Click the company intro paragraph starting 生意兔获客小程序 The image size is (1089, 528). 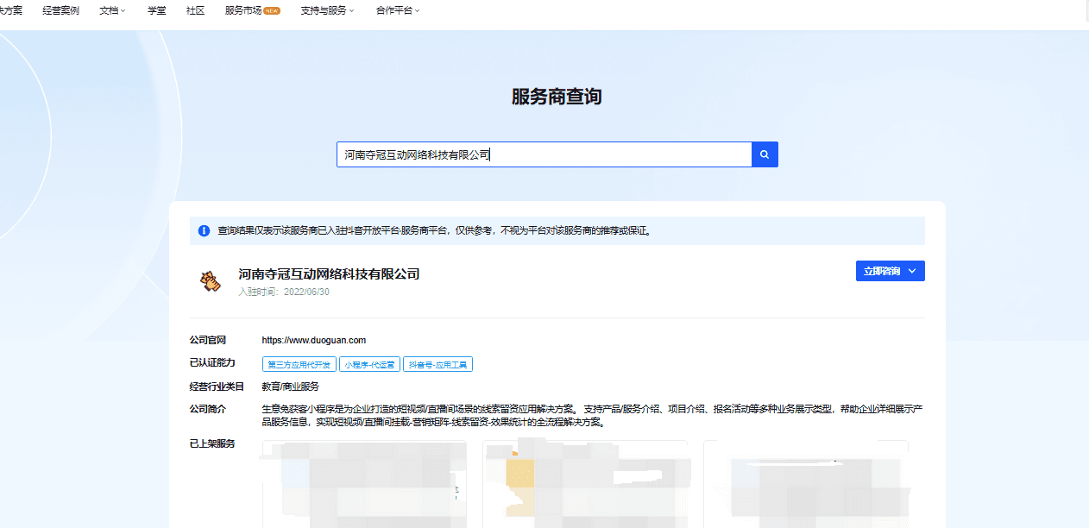click(x=593, y=416)
